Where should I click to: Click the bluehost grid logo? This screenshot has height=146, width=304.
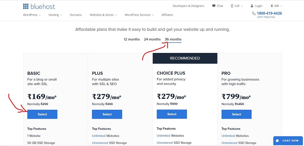pyautogui.click(x=26, y=6)
